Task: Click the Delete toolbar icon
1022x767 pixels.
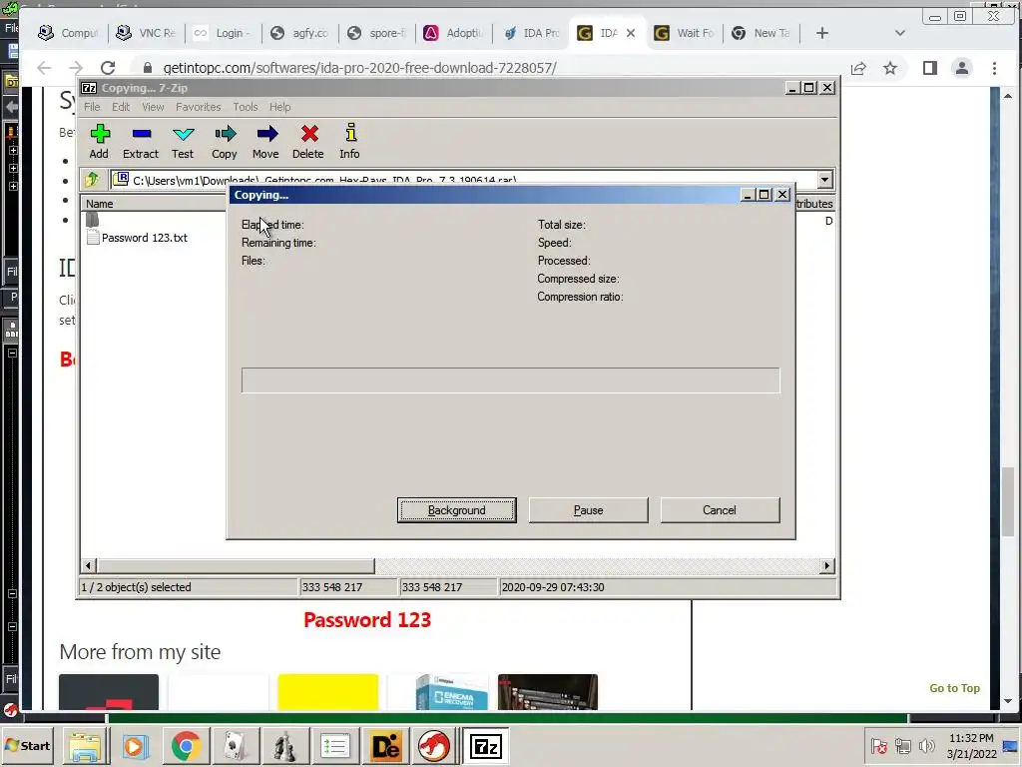Action: coord(308,142)
